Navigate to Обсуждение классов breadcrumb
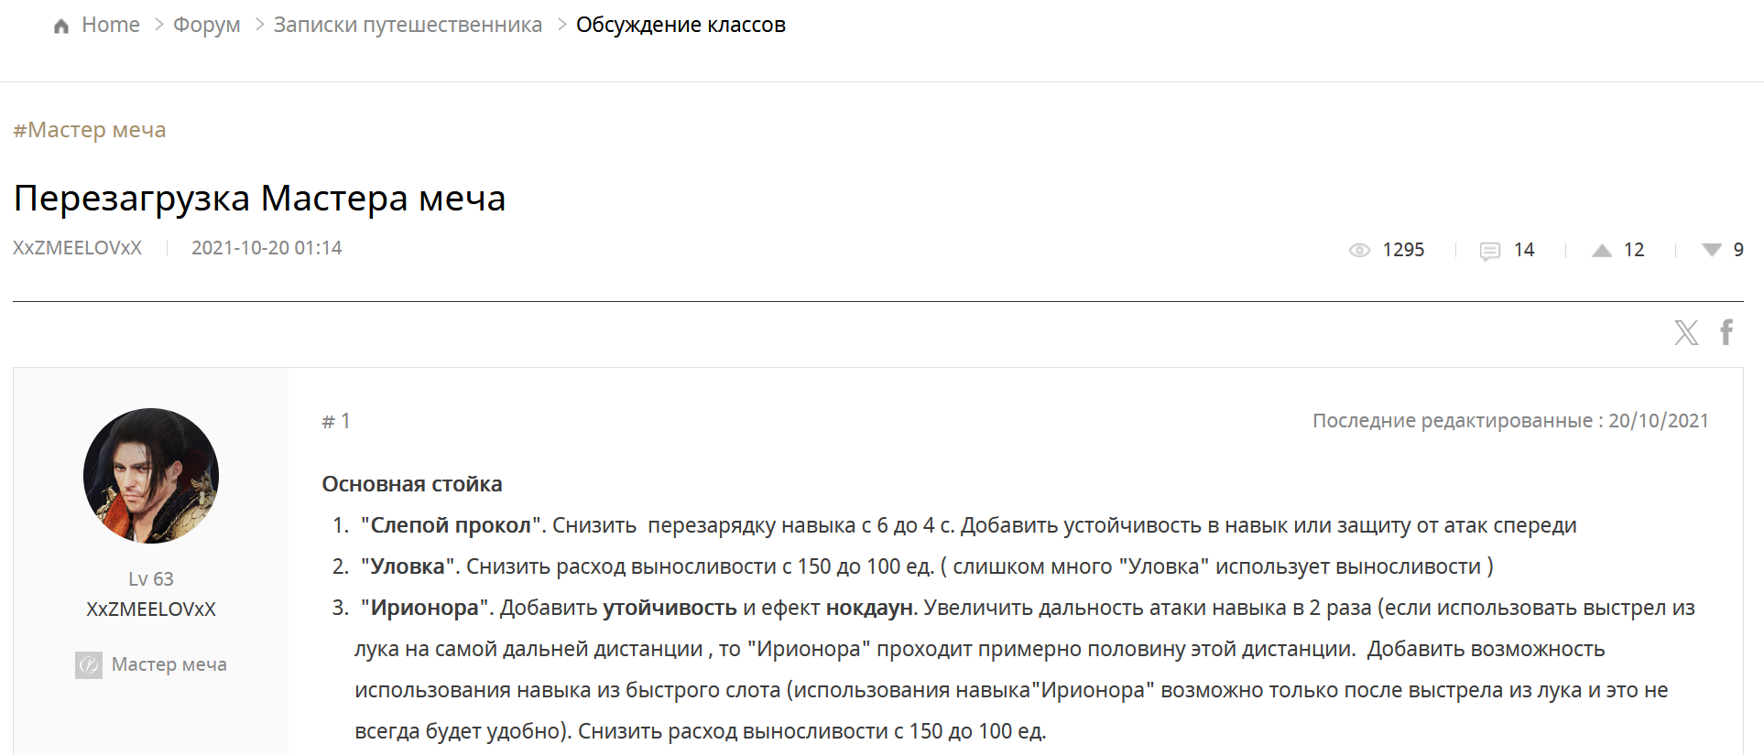 (681, 25)
